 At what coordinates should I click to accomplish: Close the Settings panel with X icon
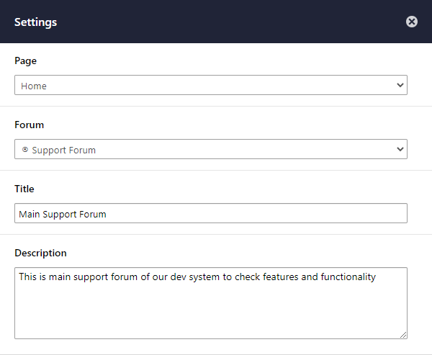[412, 22]
